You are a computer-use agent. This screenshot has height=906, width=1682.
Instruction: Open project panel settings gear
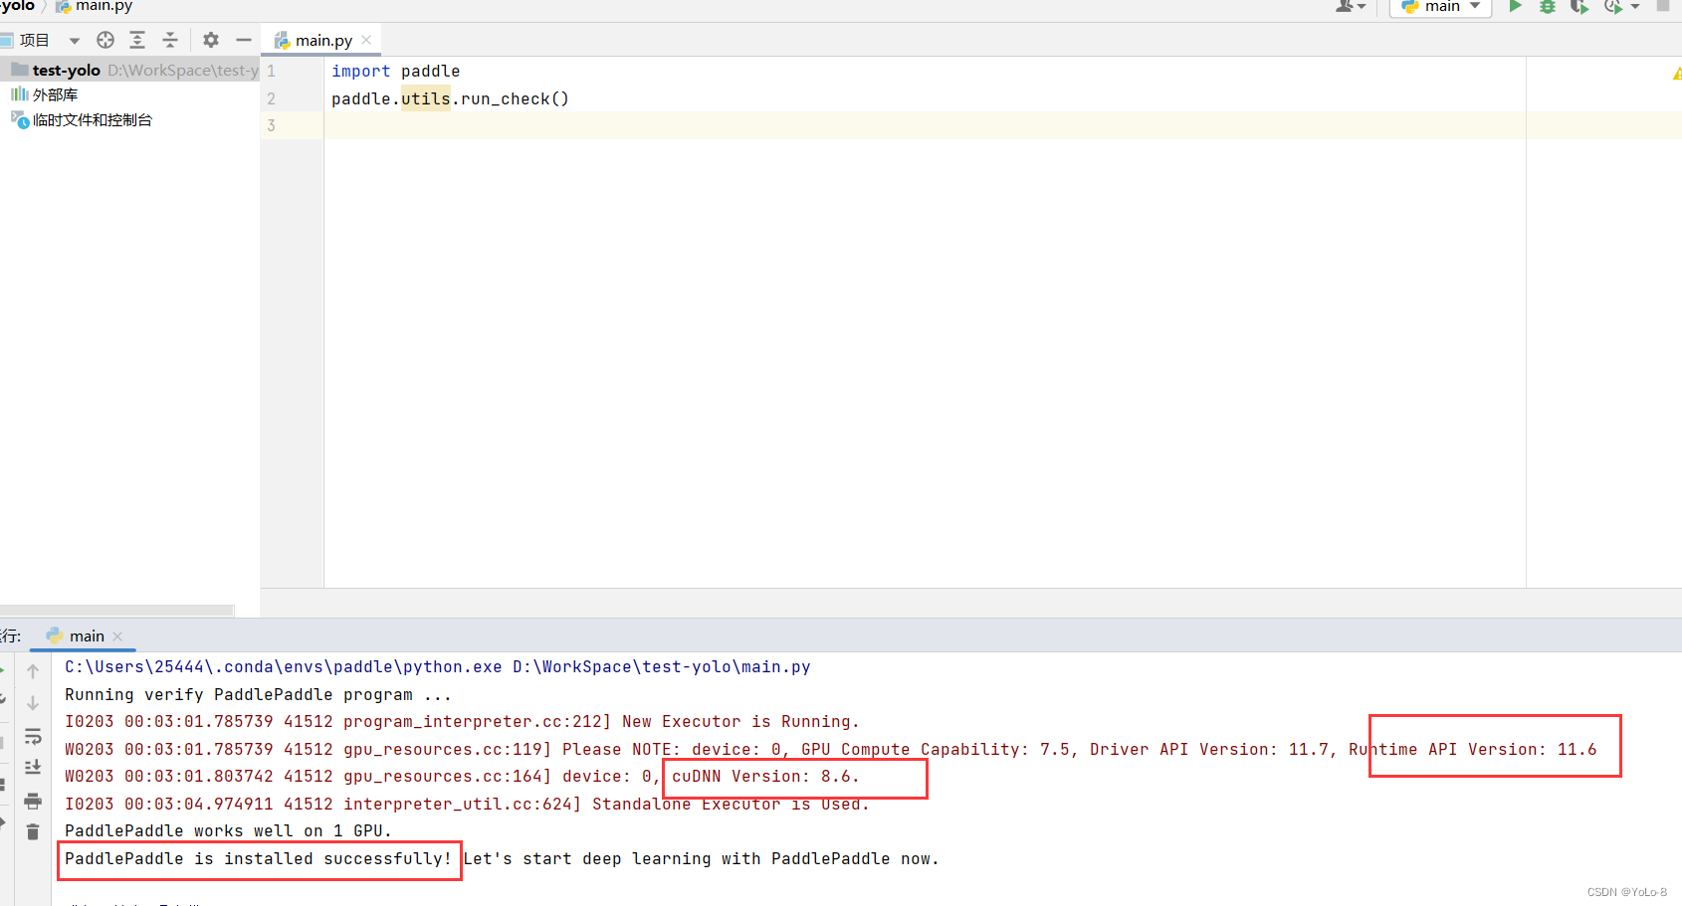211,40
